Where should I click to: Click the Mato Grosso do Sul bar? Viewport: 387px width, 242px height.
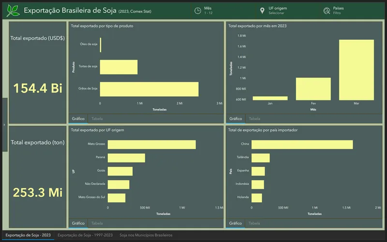tap(117, 198)
